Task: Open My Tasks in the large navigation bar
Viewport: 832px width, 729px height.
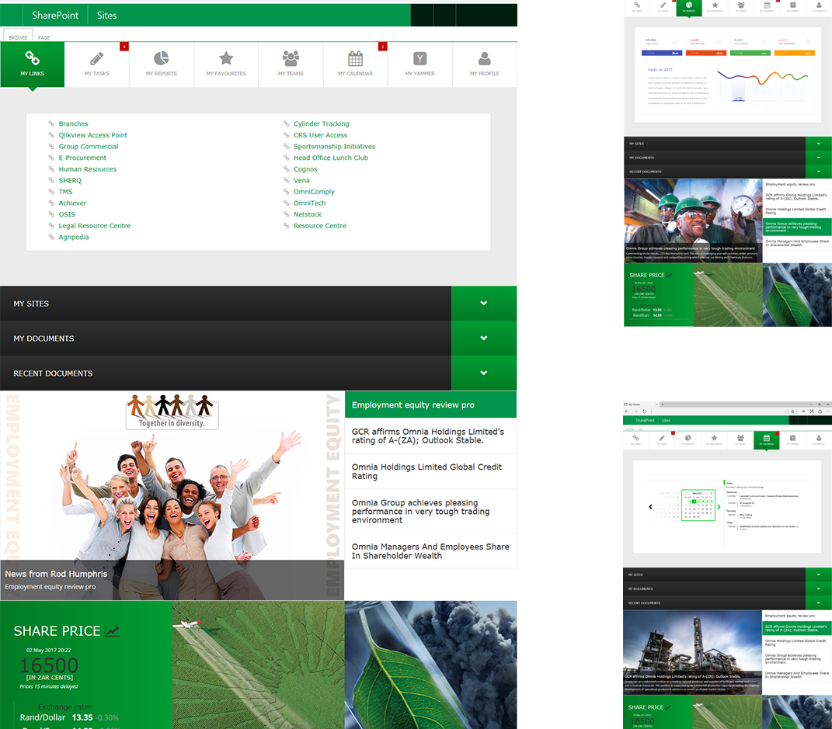Action: [97, 63]
